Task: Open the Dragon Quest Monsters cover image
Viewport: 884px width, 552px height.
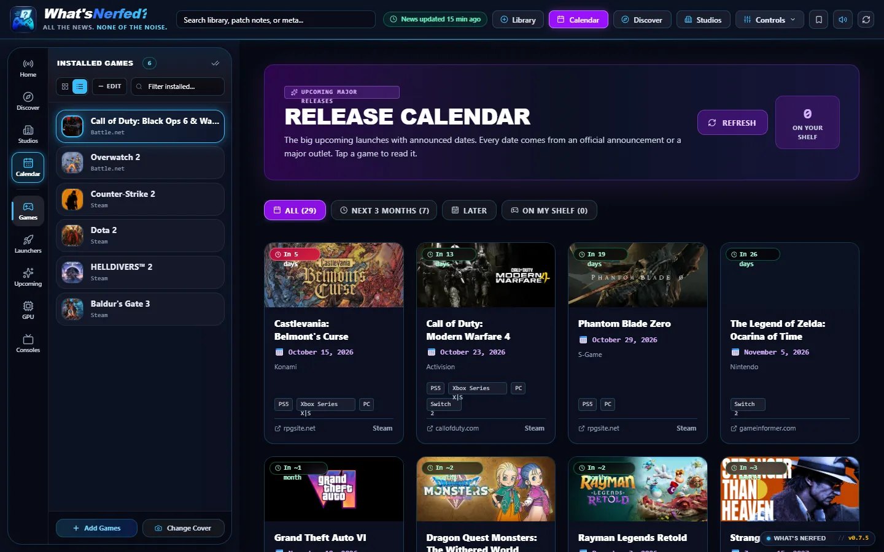Action: tap(486, 489)
